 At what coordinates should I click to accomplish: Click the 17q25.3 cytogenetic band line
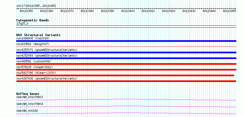(x=126, y=27)
